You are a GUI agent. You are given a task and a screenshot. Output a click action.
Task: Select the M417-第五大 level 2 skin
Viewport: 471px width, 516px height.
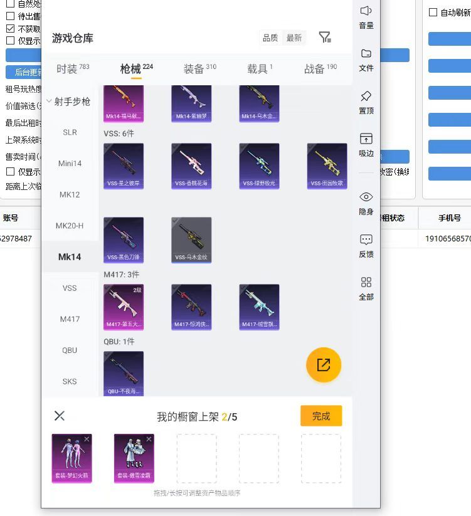pos(124,307)
